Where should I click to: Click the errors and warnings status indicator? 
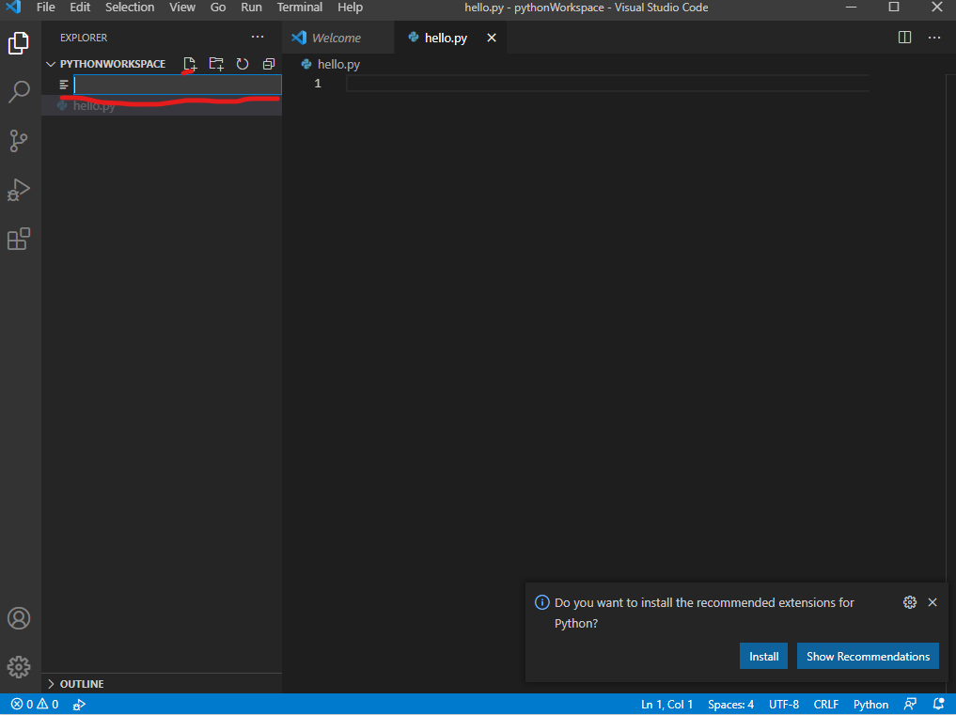point(35,704)
